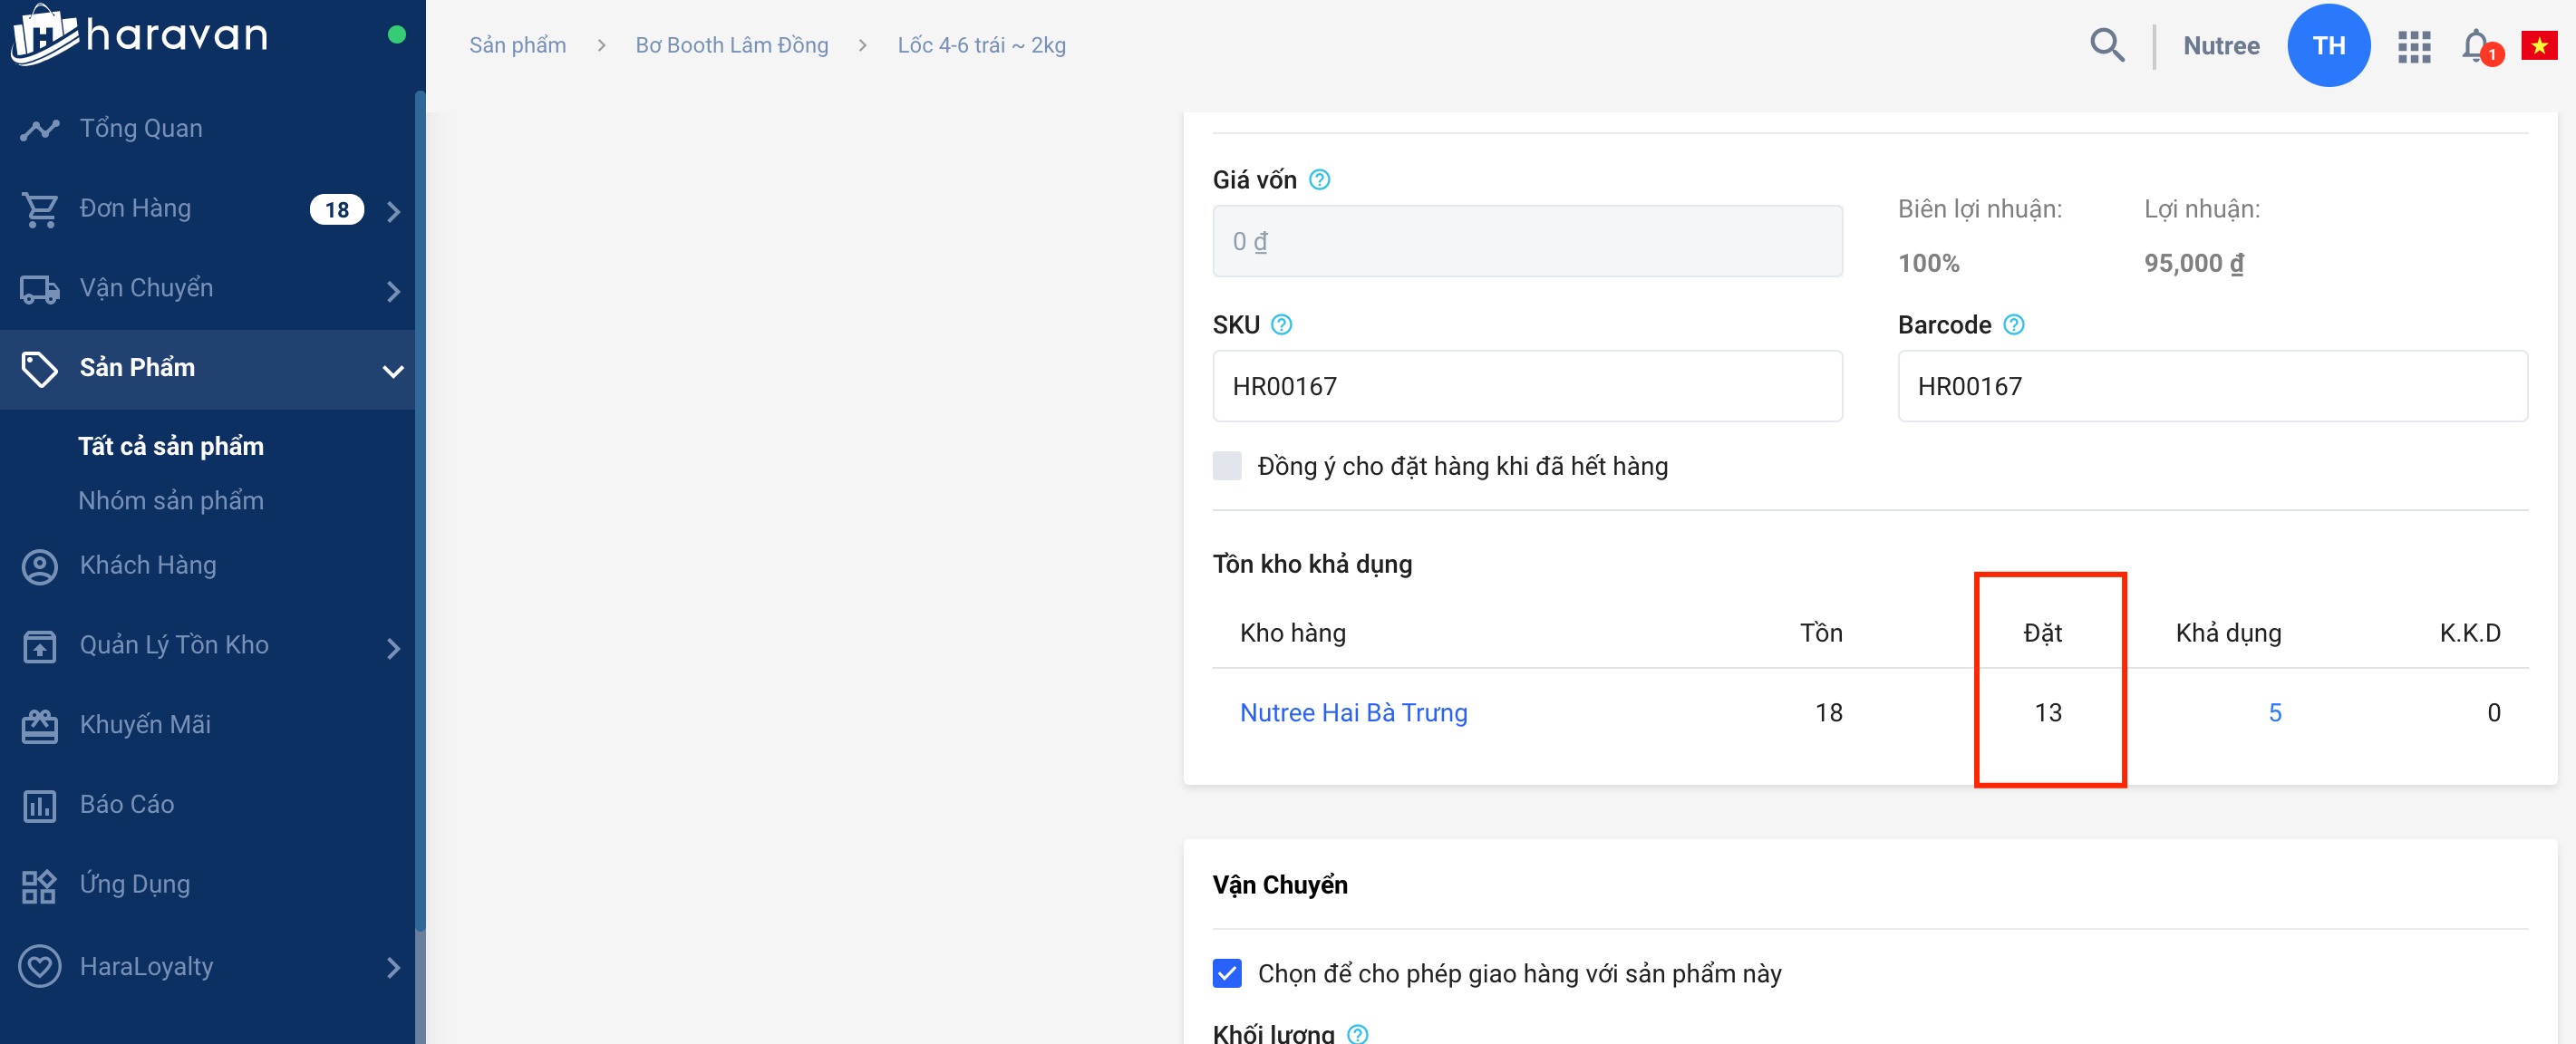Click profit value '95,000 ₫'
Viewport: 2576px width, 1044px height.
click(x=2194, y=263)
